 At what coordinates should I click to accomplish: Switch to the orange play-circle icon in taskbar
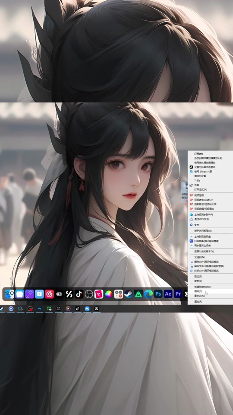click(68, 309)
